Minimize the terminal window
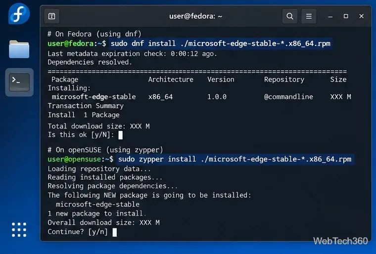 (x=330, y=16)
